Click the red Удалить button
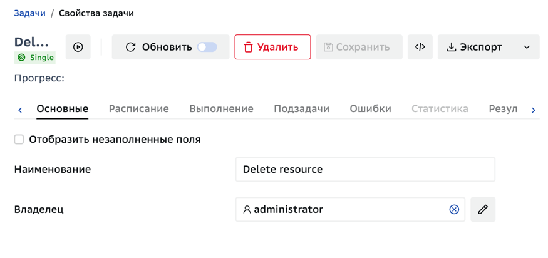 pyautogui.click(x=272, y=47)
